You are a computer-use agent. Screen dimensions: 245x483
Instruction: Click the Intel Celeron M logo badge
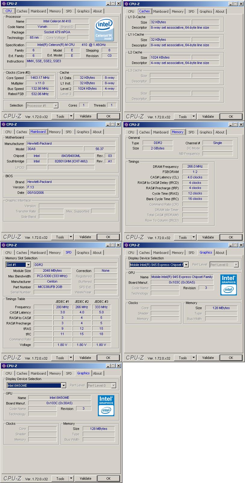(x=104, y=30)
